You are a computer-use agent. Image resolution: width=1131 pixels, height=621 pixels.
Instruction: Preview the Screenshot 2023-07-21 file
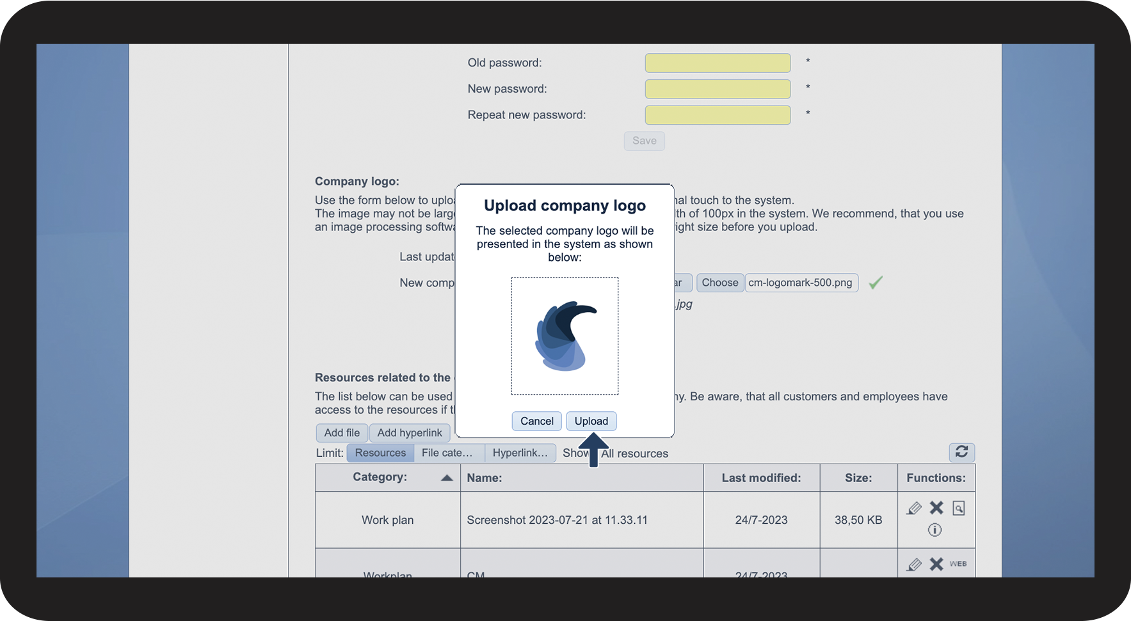point(958,508)
